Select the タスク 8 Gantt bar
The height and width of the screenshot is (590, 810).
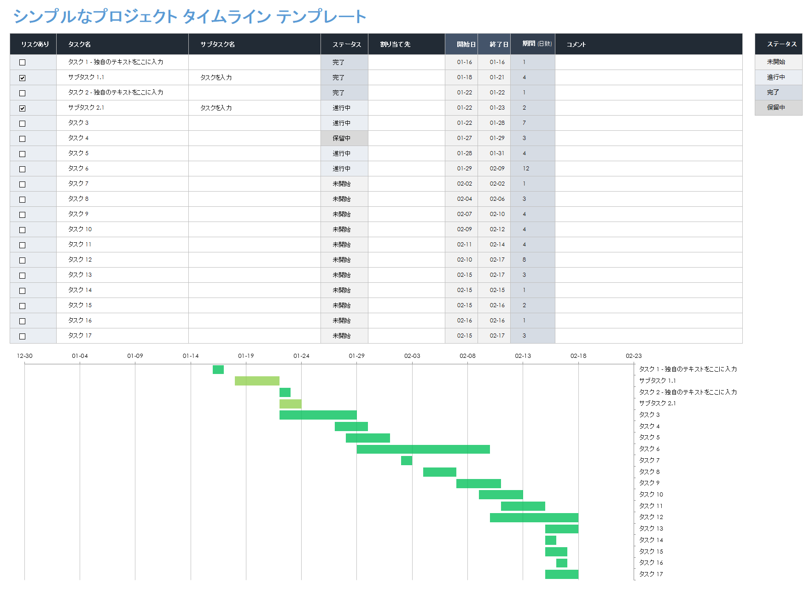point(440,472)
